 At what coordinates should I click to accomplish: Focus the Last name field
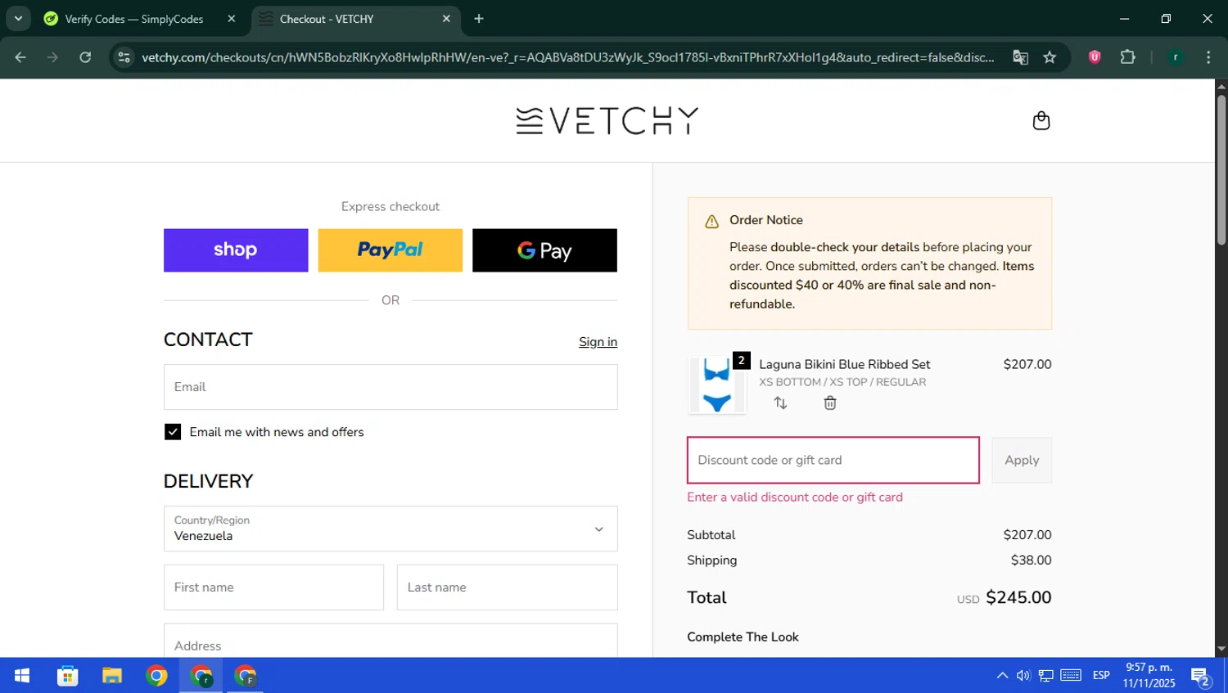tap(507, 587)
